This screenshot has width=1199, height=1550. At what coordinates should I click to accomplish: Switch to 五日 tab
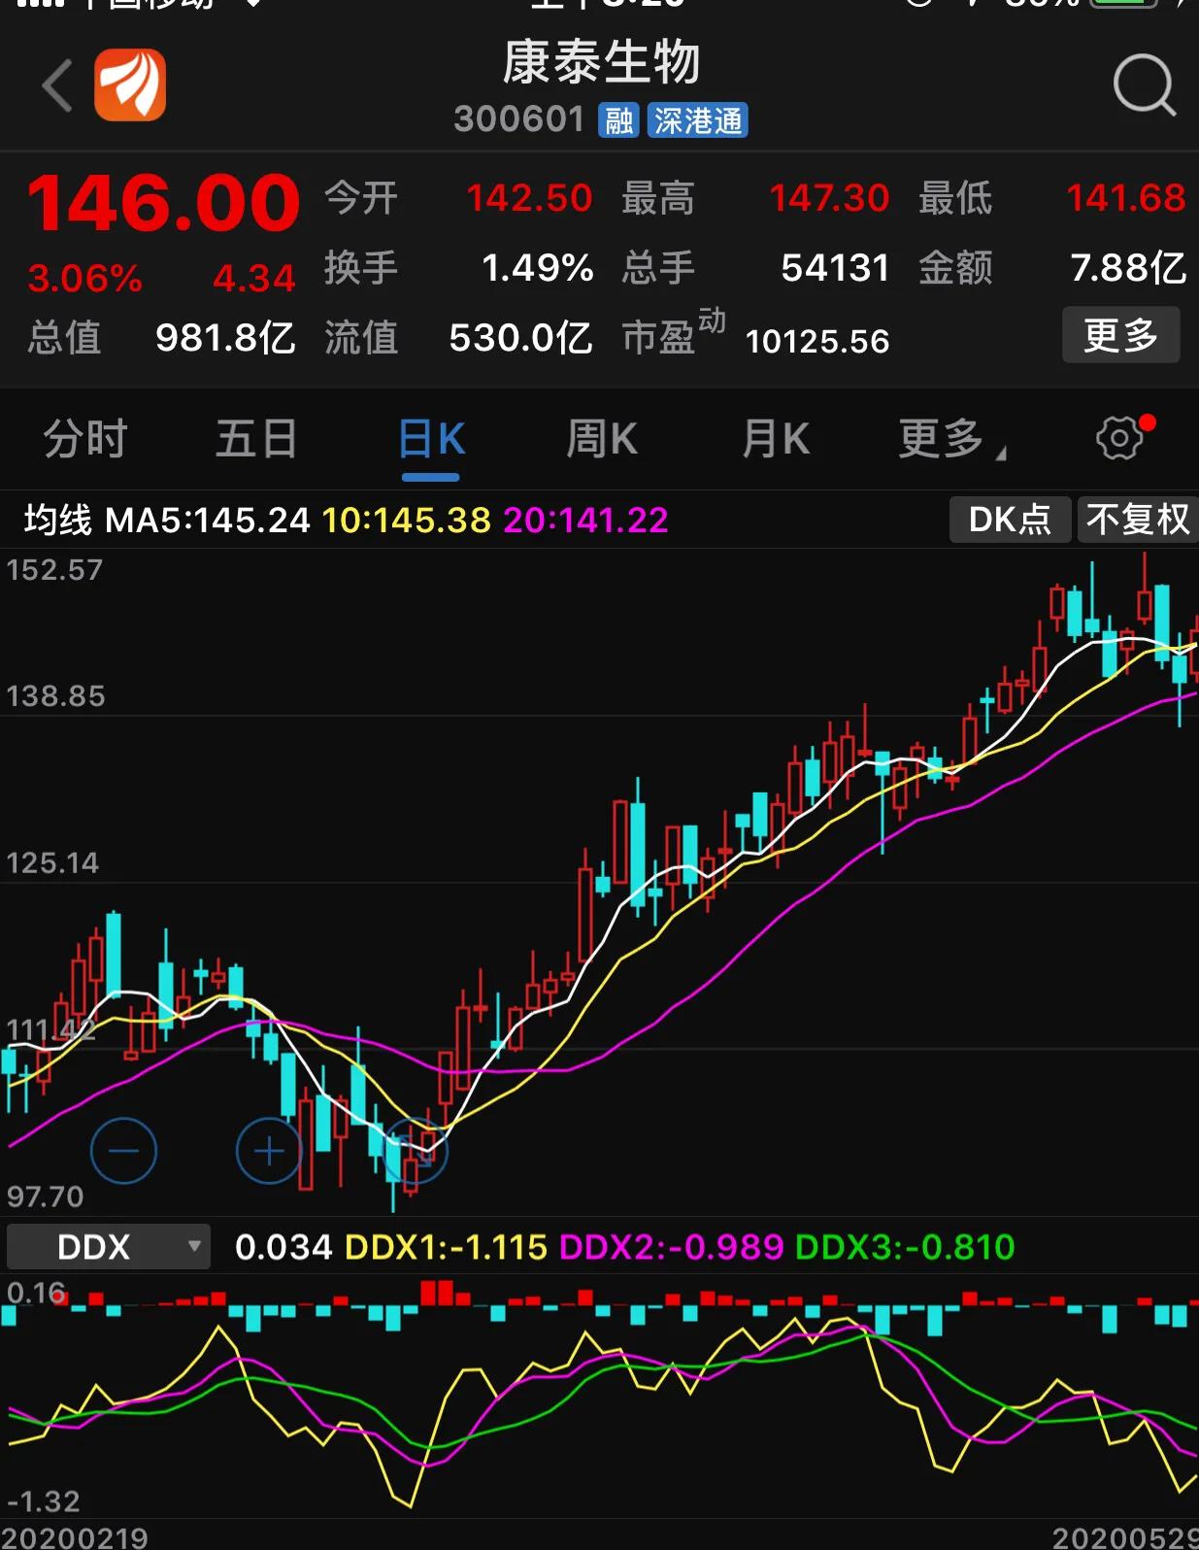[256, 439]
